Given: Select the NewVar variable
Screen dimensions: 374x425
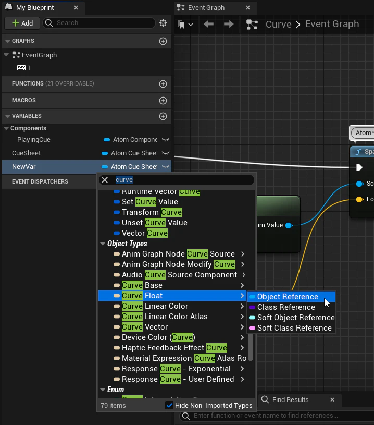Looking at the screenshot, I should (x=24, y=167).
